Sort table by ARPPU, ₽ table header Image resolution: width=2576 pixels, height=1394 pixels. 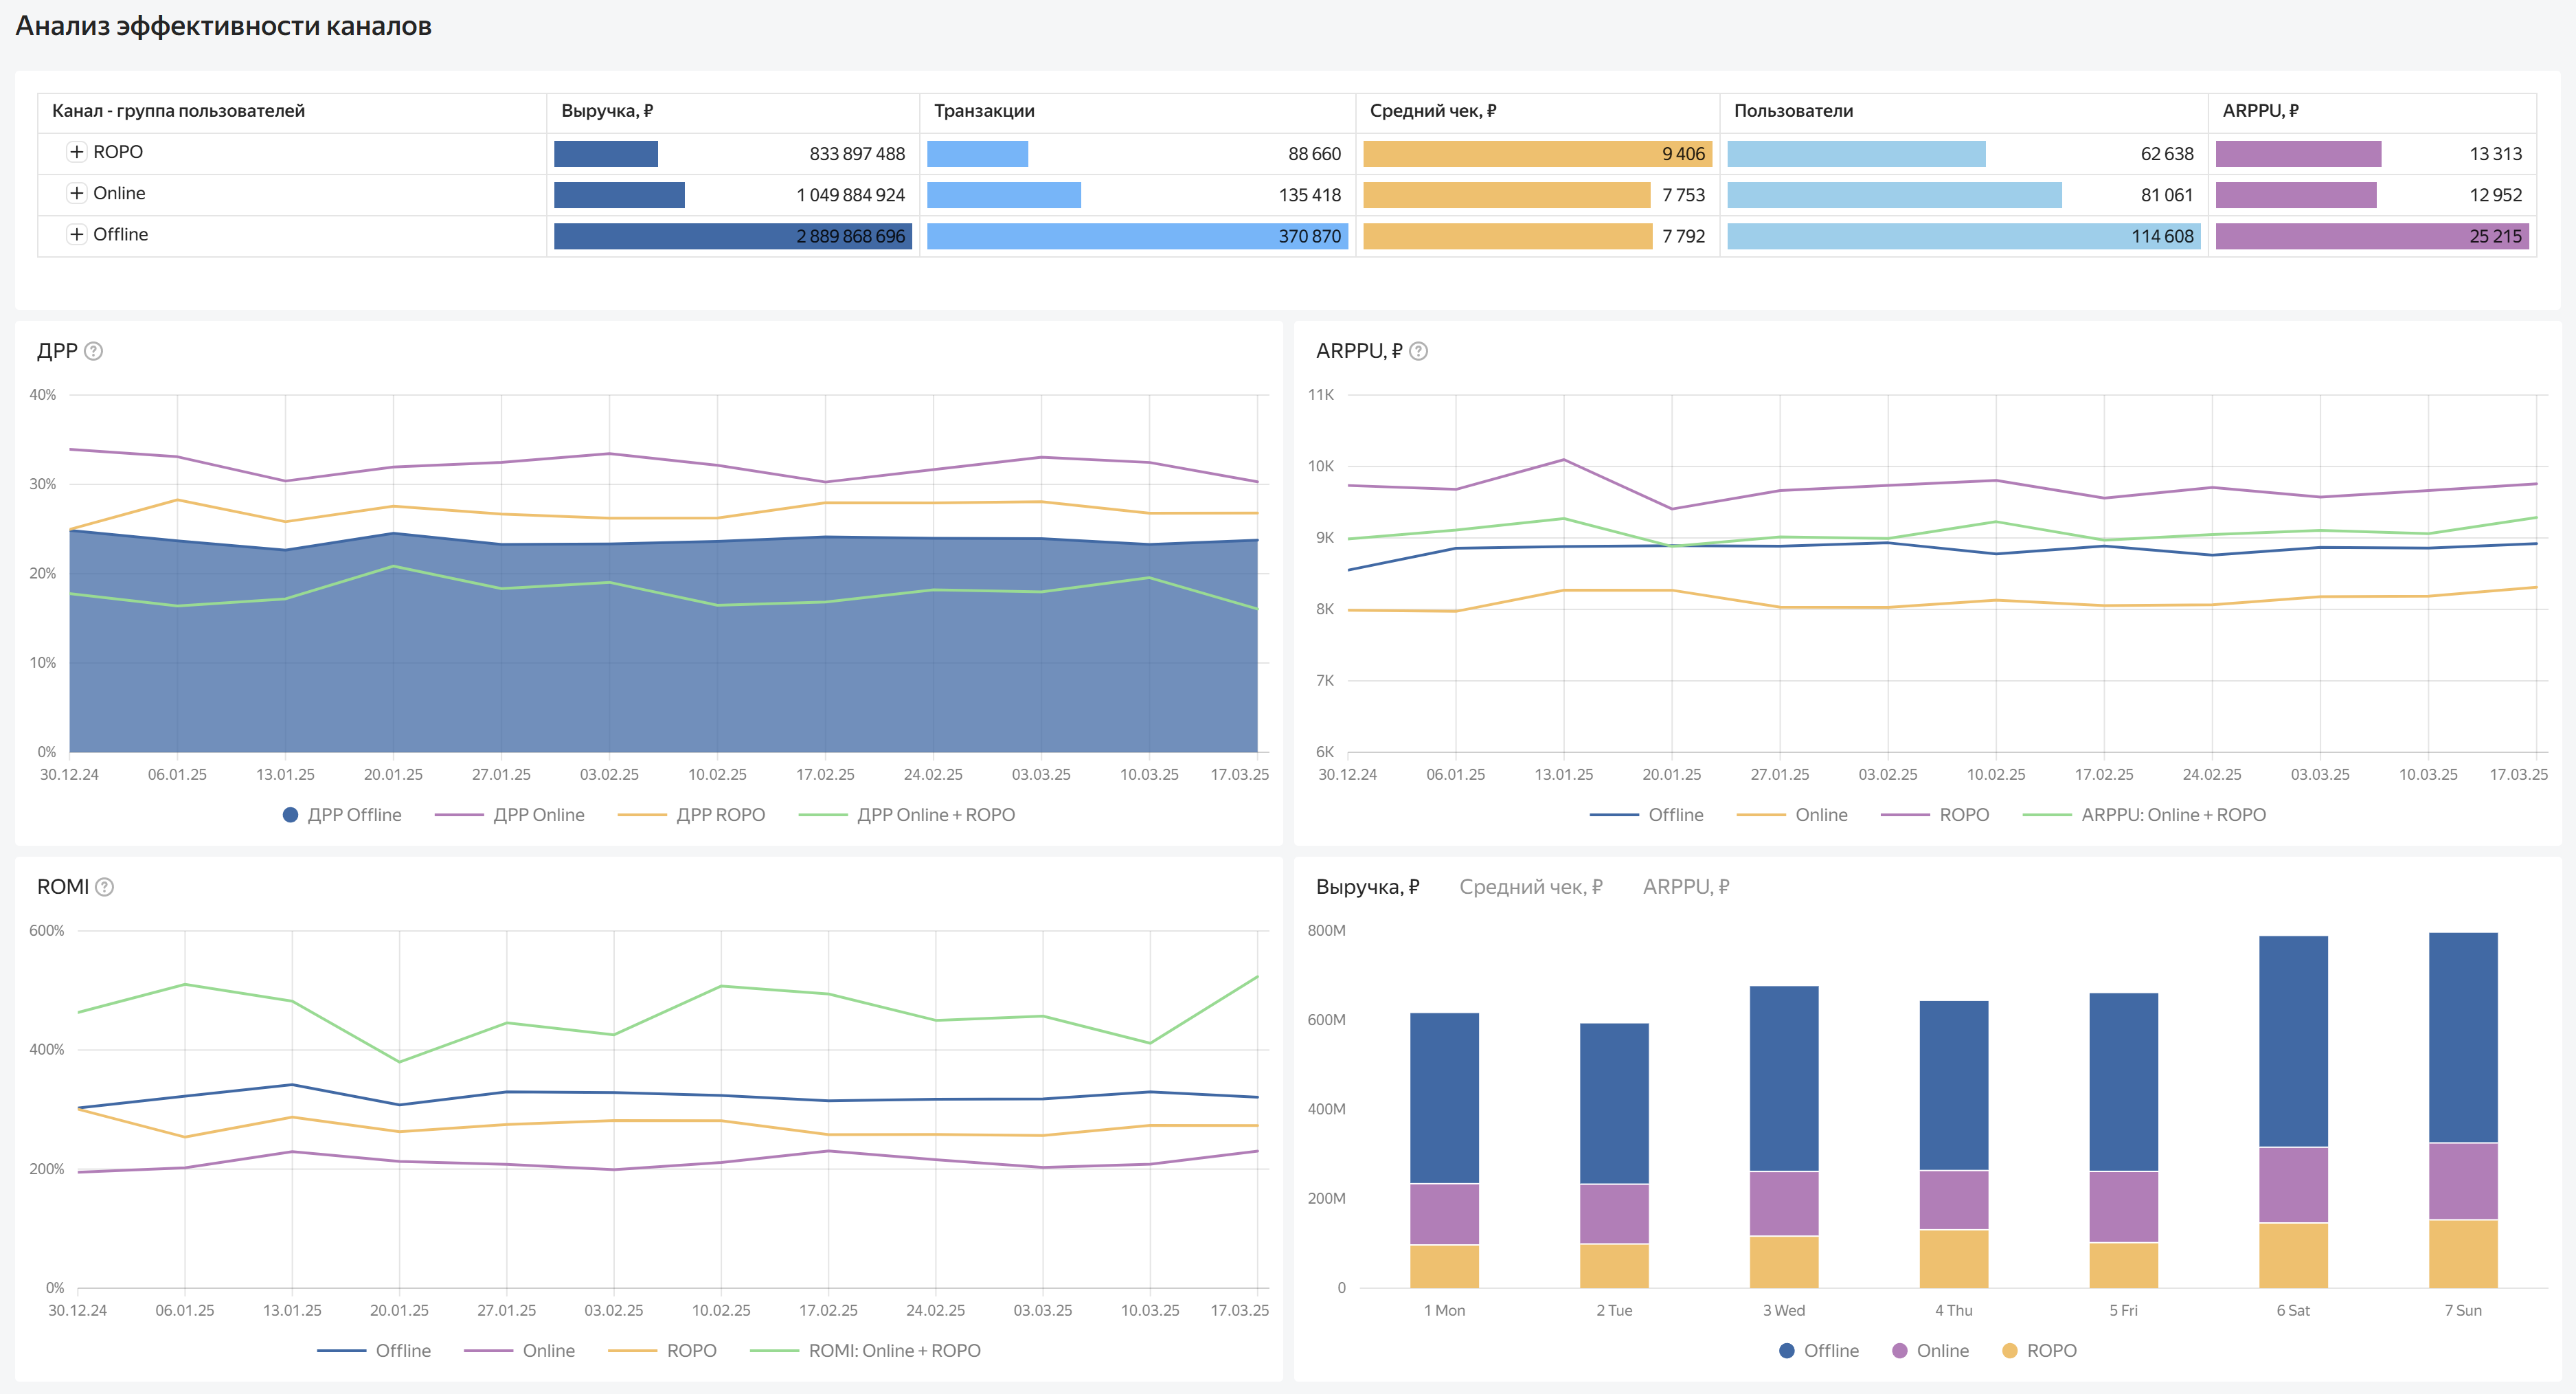click(2260, 111)
